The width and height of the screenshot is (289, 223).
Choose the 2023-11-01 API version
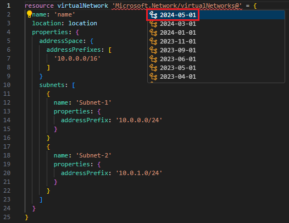pos(216,41)
